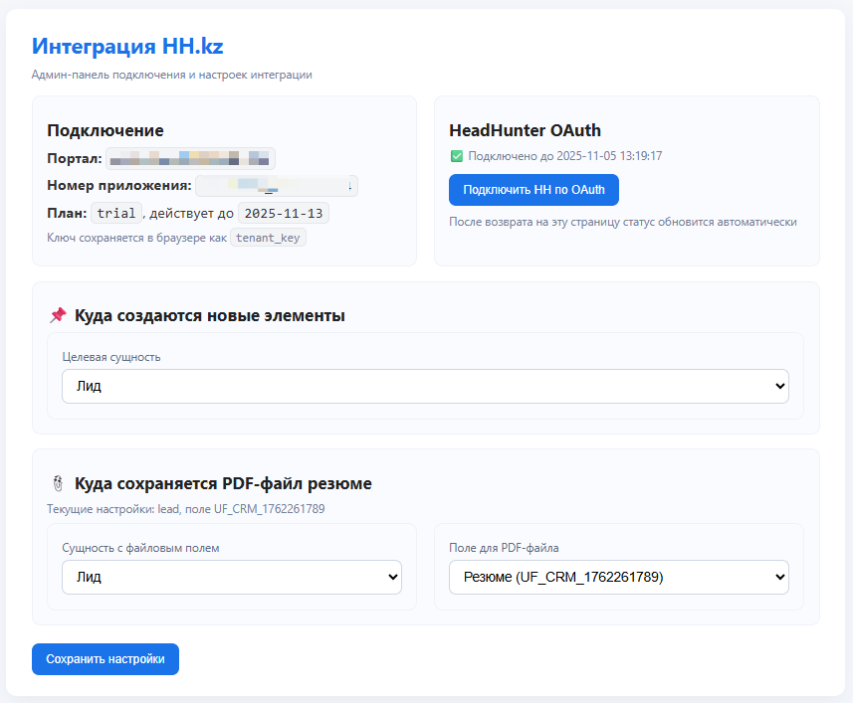Click the Админ-панель подключения subtitle text
The image size is (853, 703).
172,75
